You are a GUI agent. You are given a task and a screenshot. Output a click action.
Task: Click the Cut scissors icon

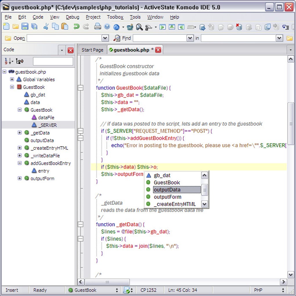46,27
